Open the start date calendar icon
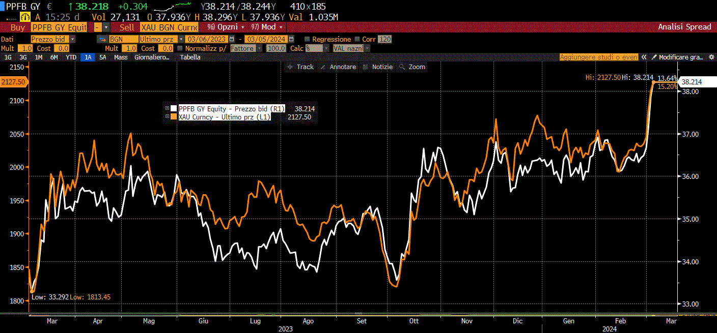 point(232,39)
